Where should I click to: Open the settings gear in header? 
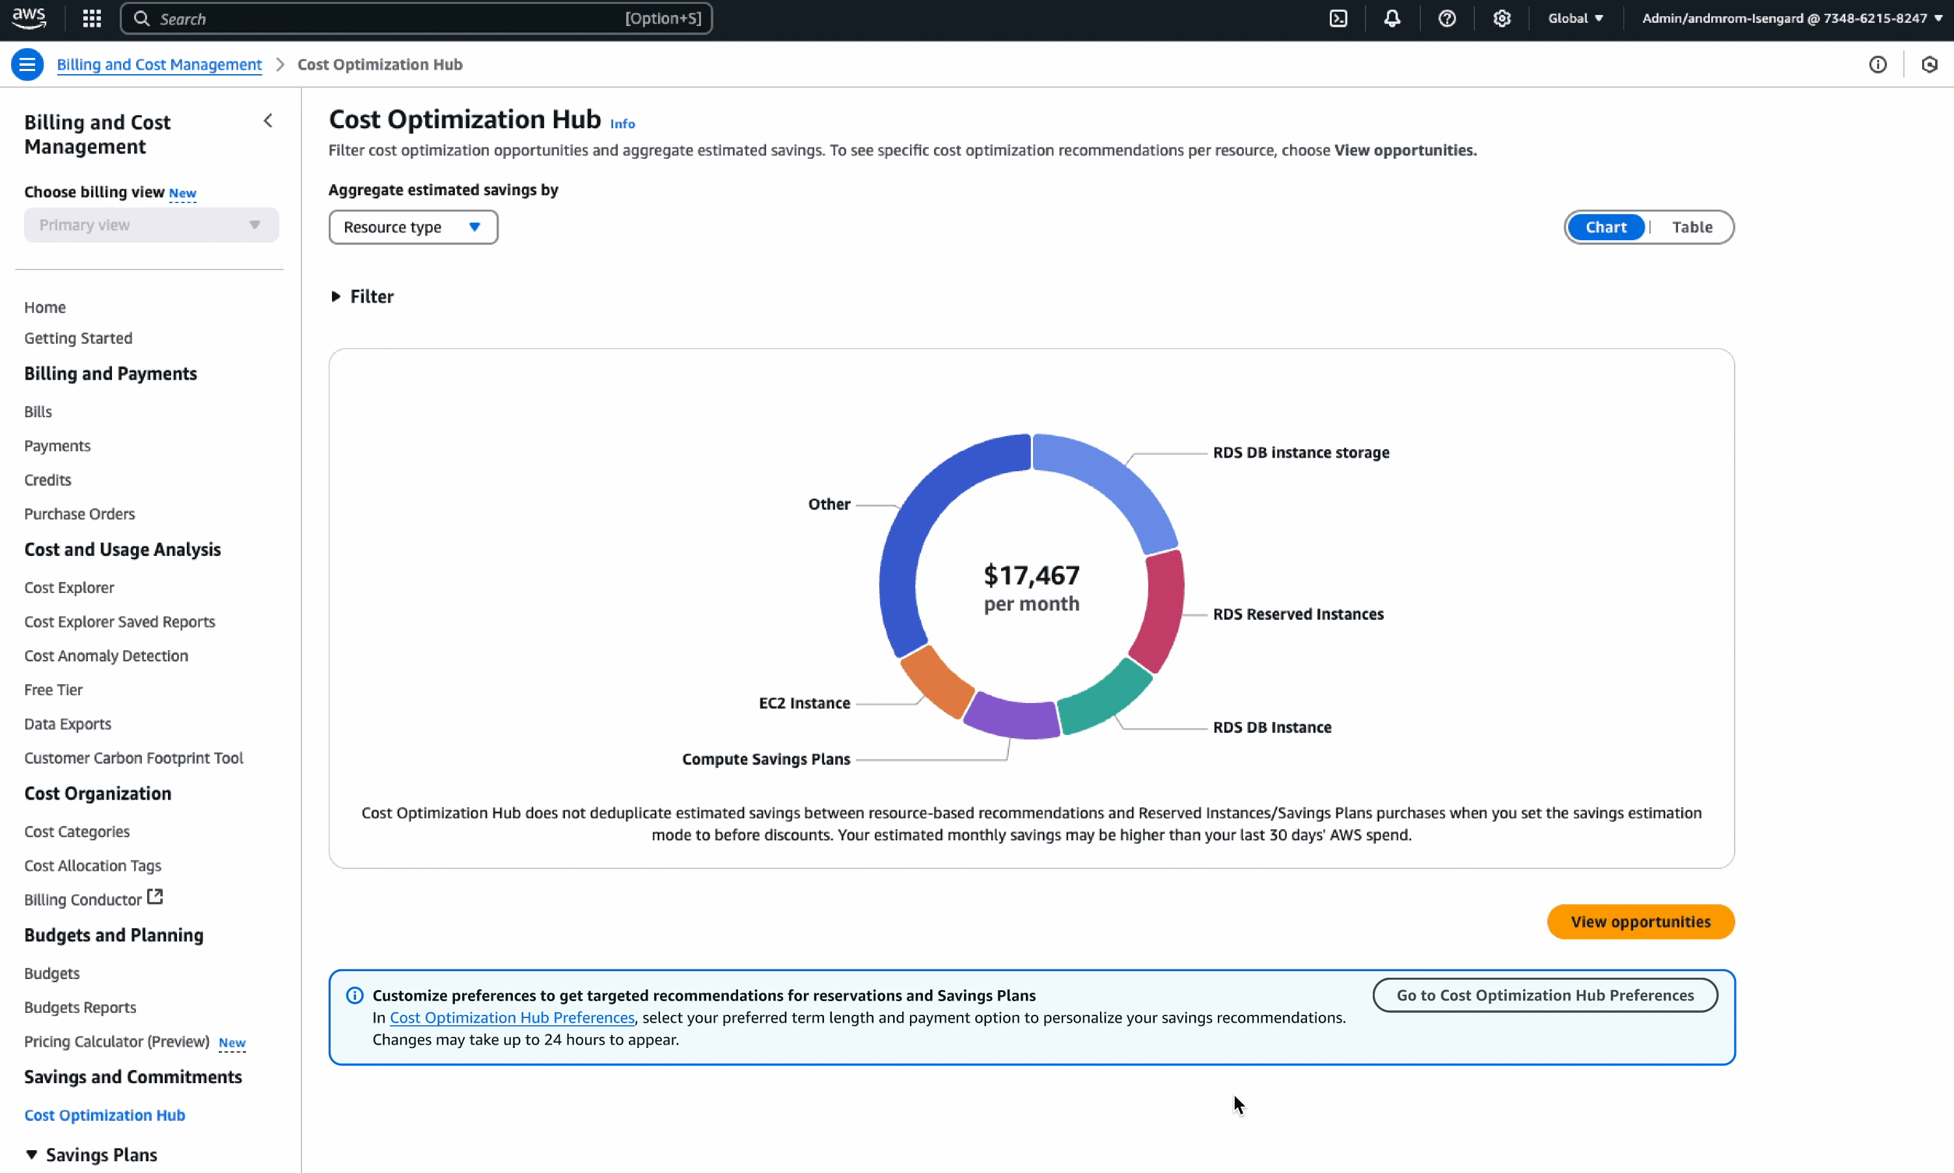pos(1501,18)
